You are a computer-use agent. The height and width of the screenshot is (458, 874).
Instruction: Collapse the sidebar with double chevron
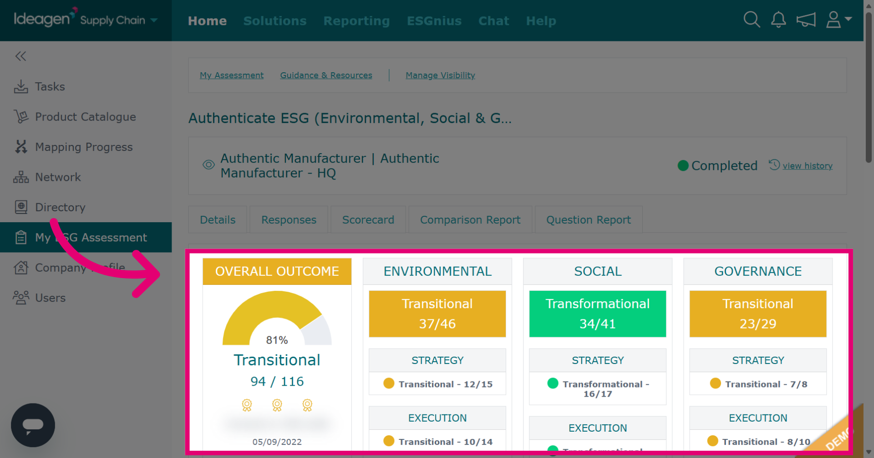[x=20, y=56]
